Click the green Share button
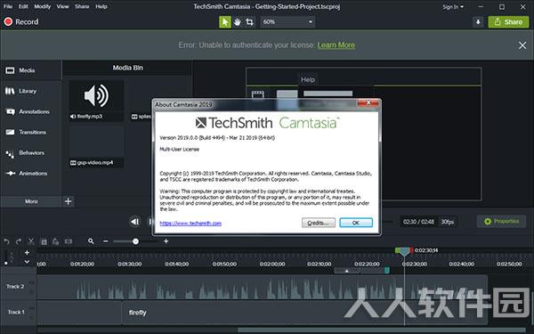This screenshot has height=334, width=534. click(508, 22)
